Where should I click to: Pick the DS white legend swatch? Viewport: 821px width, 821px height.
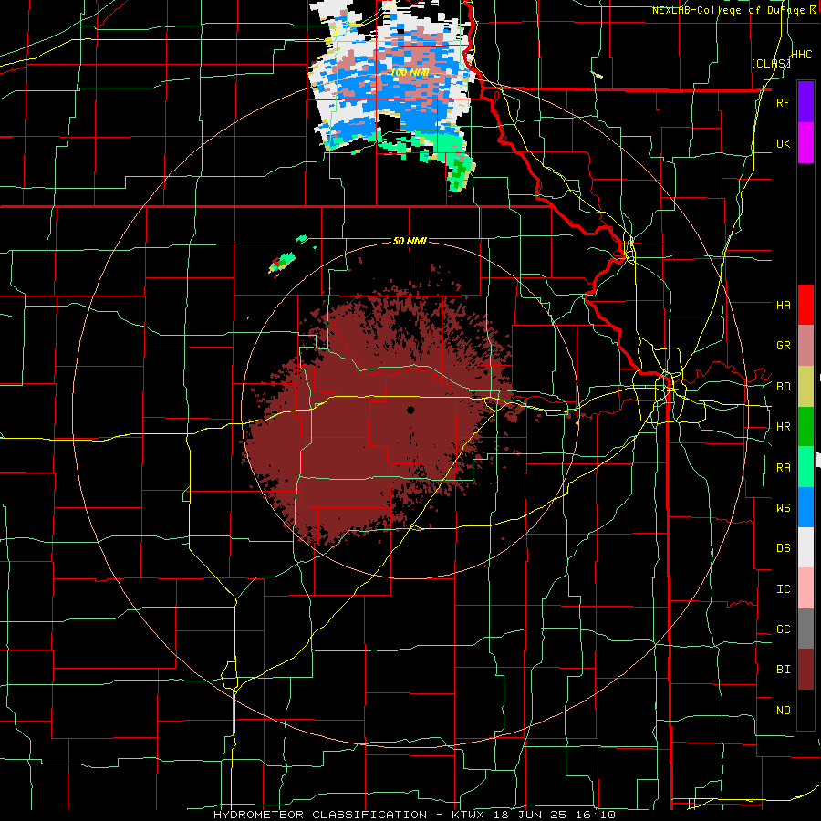(x=805, y=547)
